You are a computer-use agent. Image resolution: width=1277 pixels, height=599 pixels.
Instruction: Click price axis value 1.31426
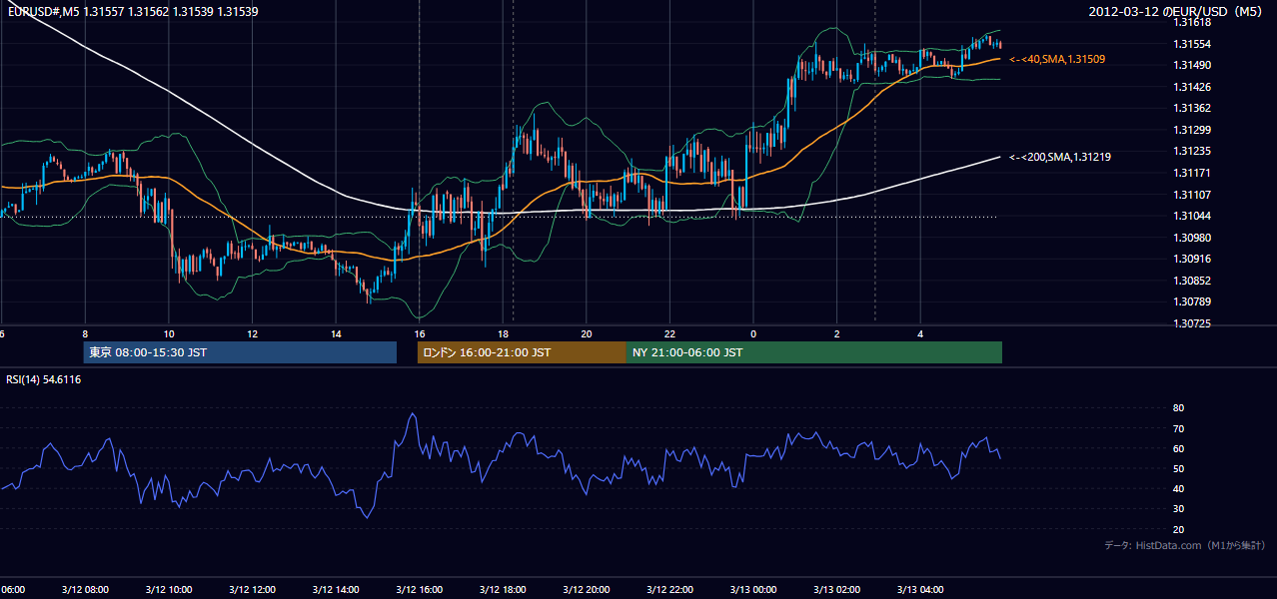click(1191, 87)
